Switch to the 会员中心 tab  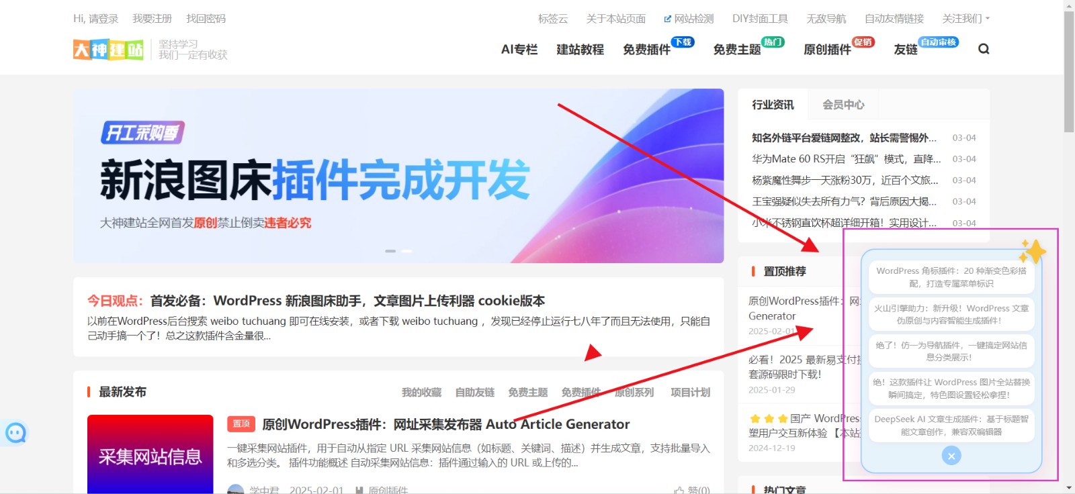tap(843, 105)
